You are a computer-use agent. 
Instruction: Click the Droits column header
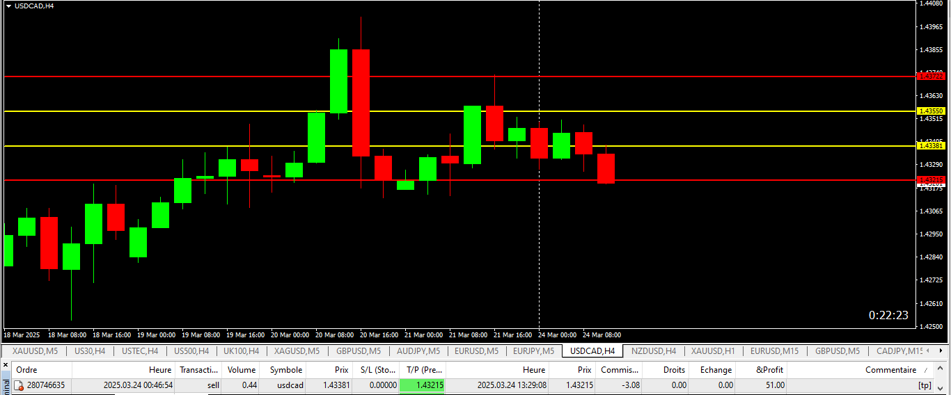666,370
